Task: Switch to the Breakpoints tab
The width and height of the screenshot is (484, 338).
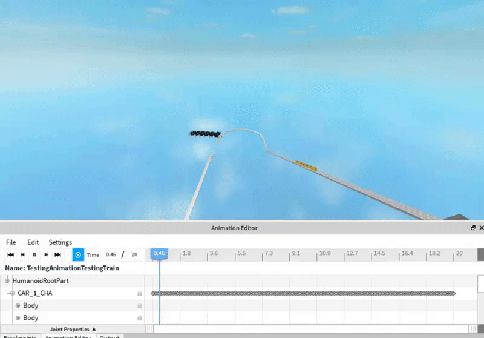Action: pos(20,336)
